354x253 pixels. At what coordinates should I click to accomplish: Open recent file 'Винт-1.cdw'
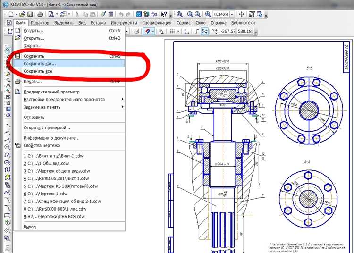click(x=69, y=156)
